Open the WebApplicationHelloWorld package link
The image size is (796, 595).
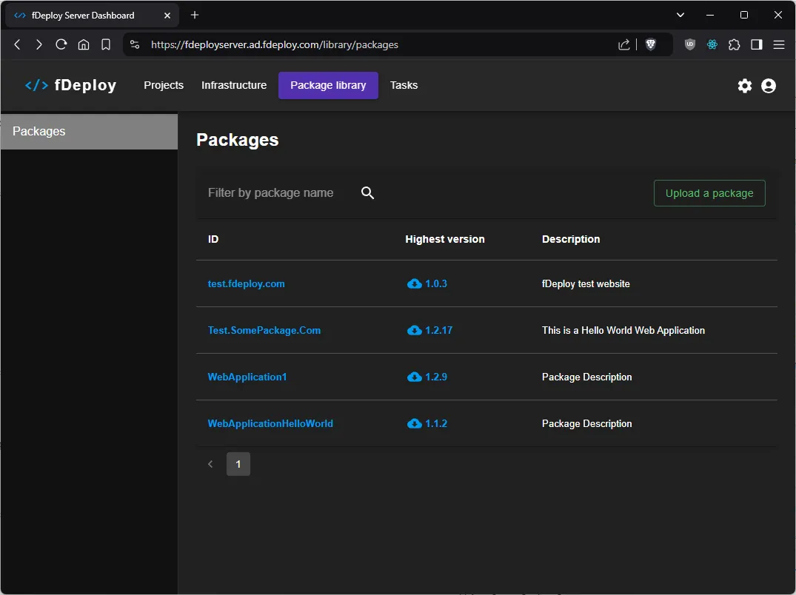pos(270,423)
